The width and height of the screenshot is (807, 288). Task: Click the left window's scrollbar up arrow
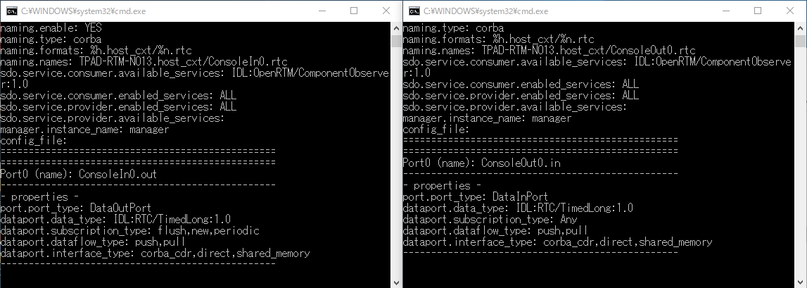tap(396, 27)
